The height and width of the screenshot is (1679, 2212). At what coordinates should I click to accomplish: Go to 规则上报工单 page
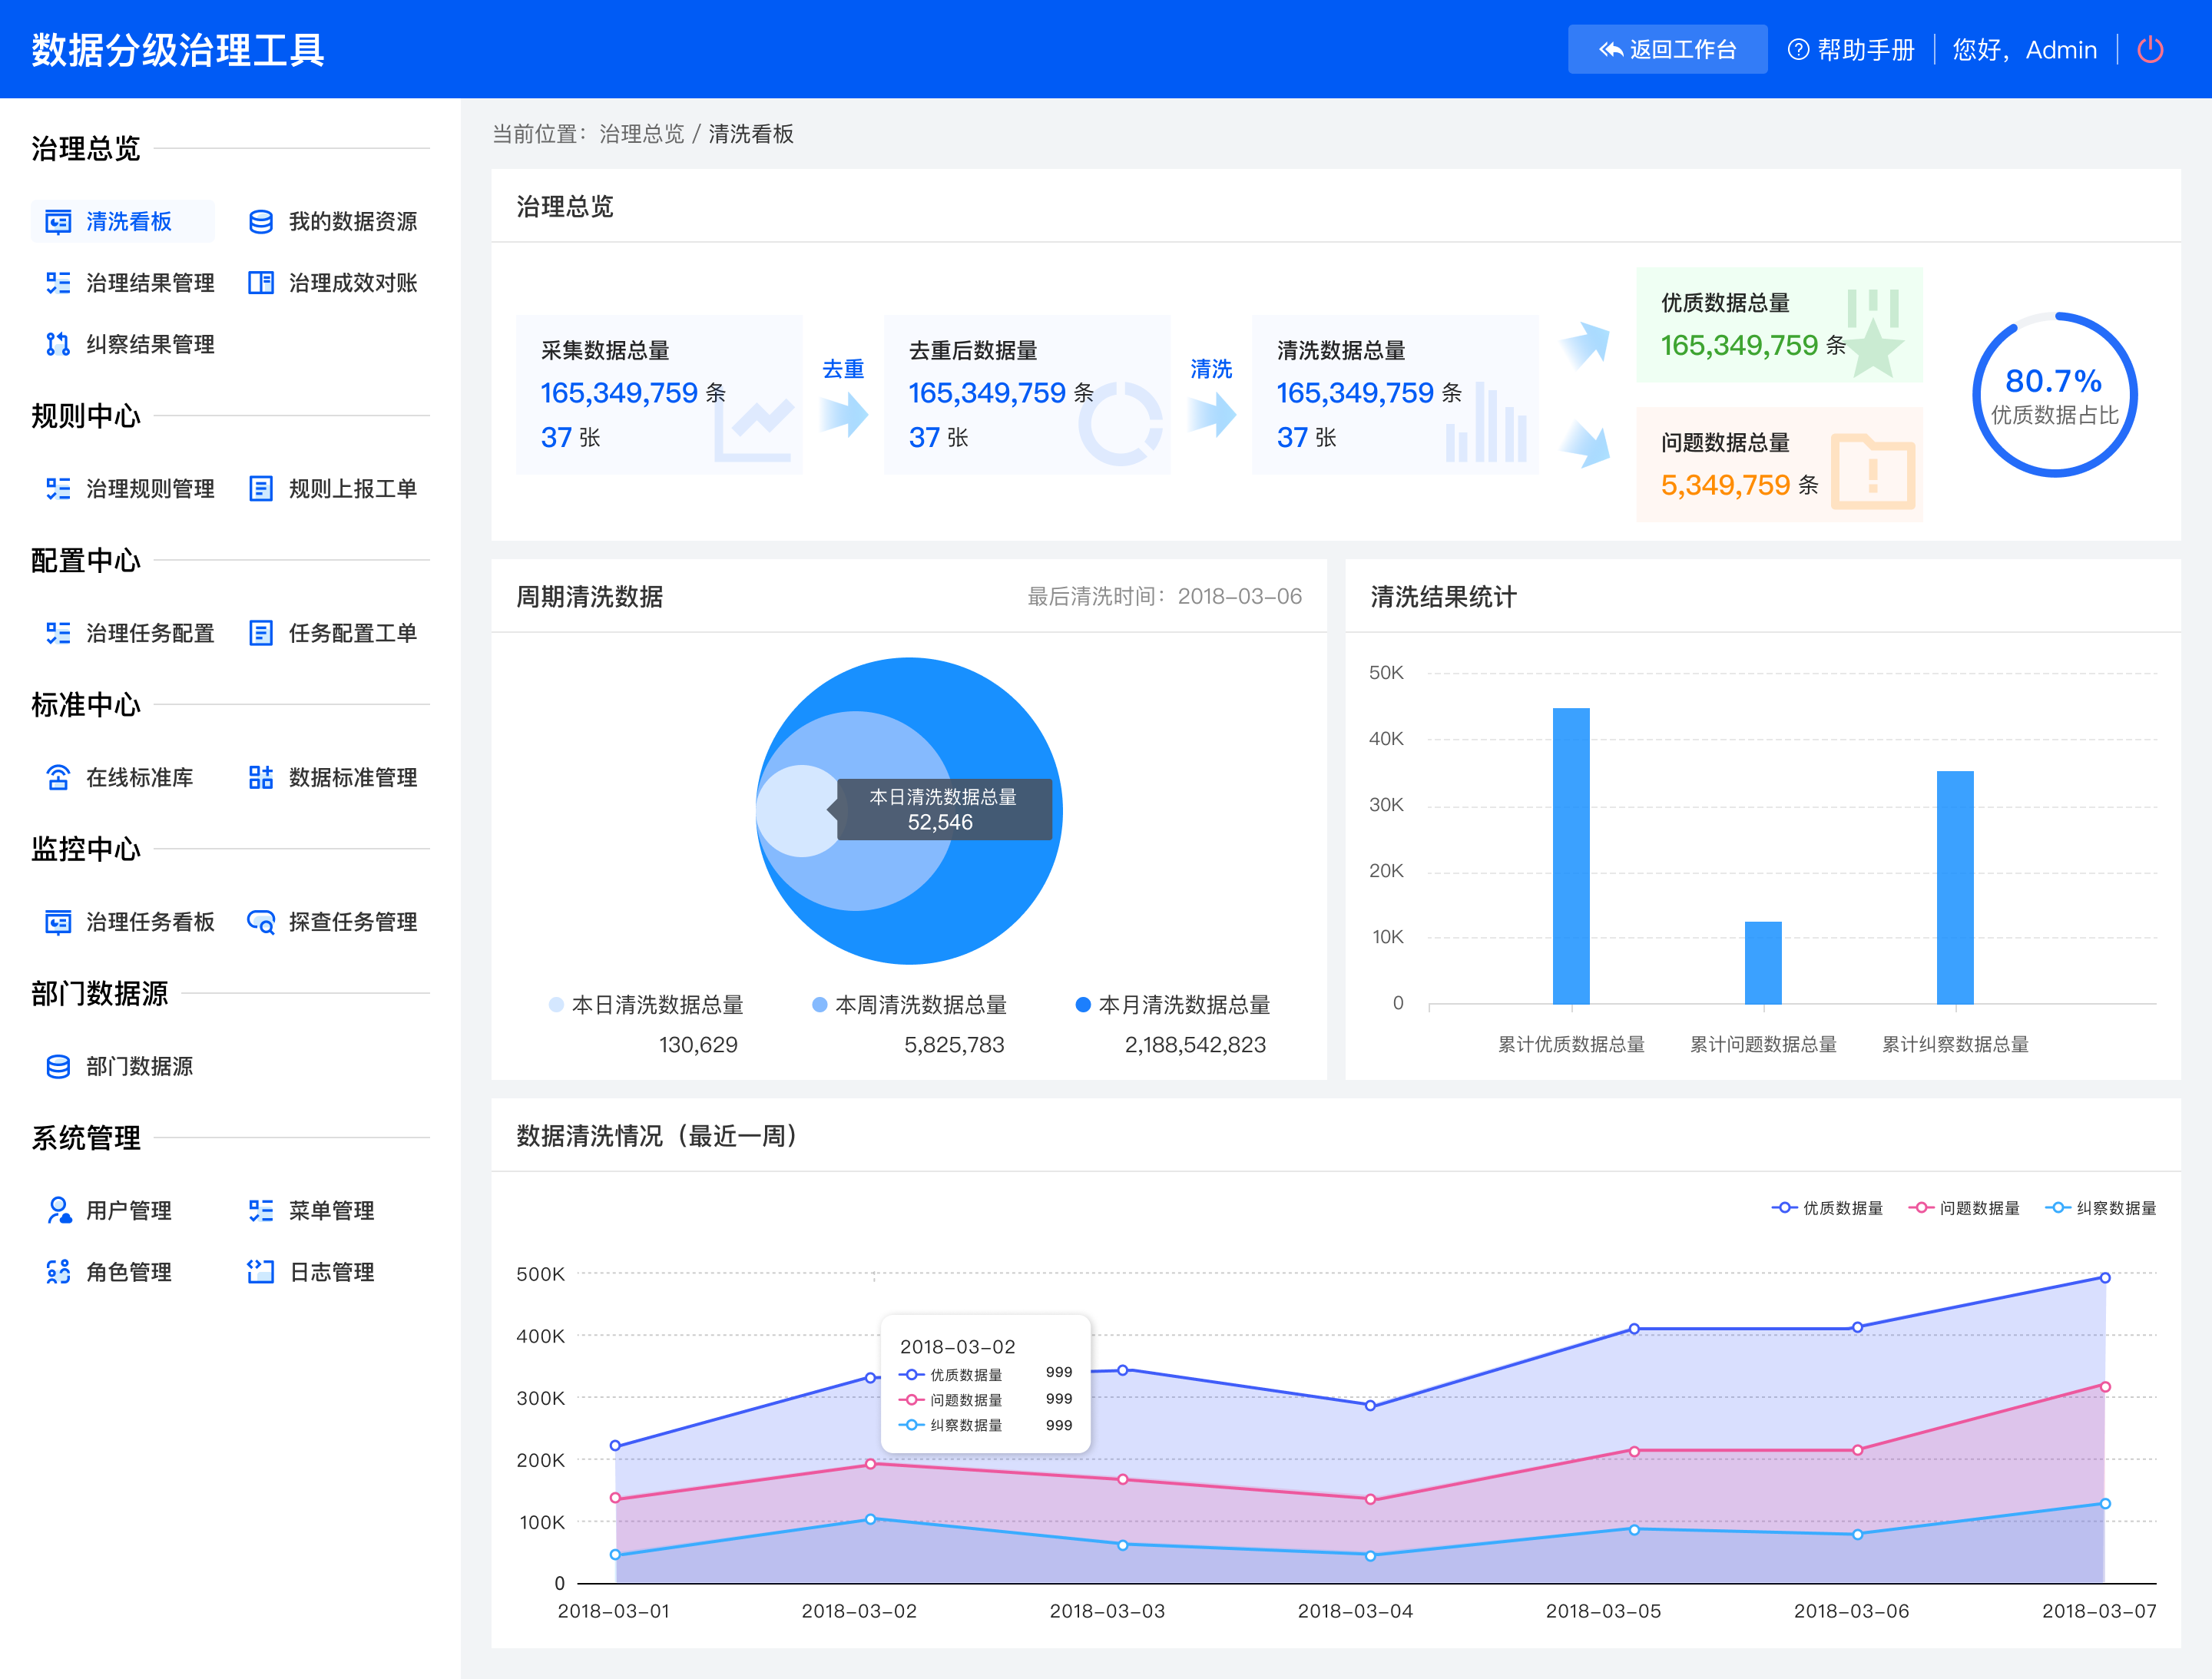point(332,488)
